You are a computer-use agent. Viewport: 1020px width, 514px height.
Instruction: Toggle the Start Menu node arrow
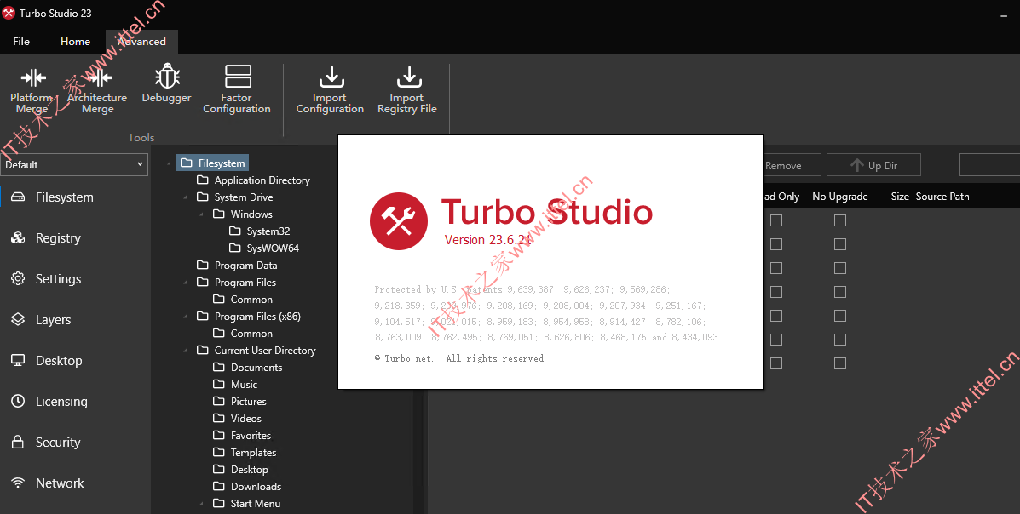(x=202, y=503)
